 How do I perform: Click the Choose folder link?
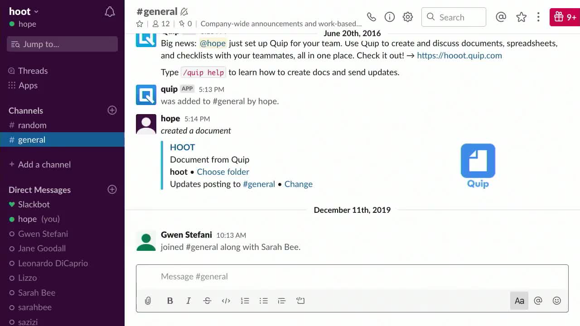(x=223, y=172)
